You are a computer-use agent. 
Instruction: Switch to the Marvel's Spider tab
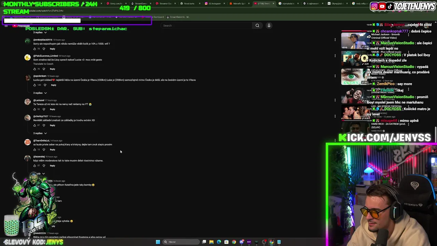pos(239,3)
